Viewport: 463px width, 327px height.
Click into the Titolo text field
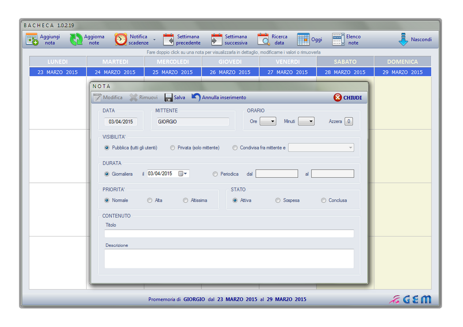point(229,234)
